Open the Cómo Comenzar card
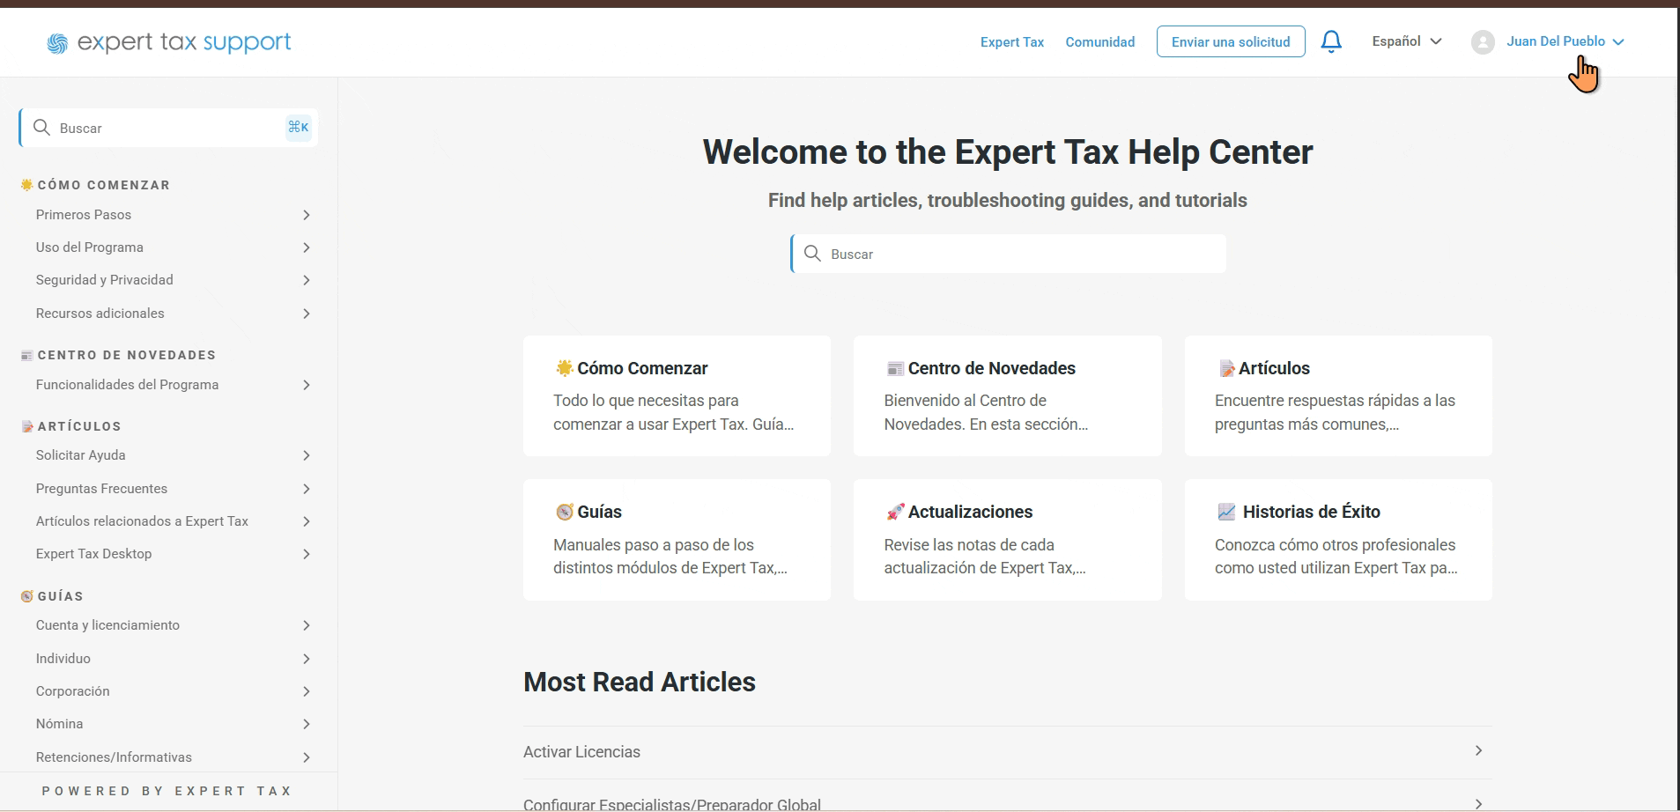 [677, 395]
